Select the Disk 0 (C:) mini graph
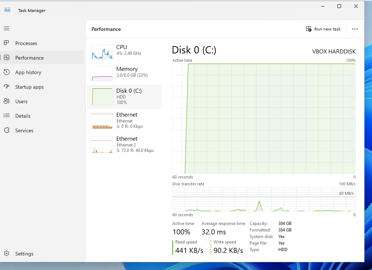The image size is (372, 270). (102, 97)
